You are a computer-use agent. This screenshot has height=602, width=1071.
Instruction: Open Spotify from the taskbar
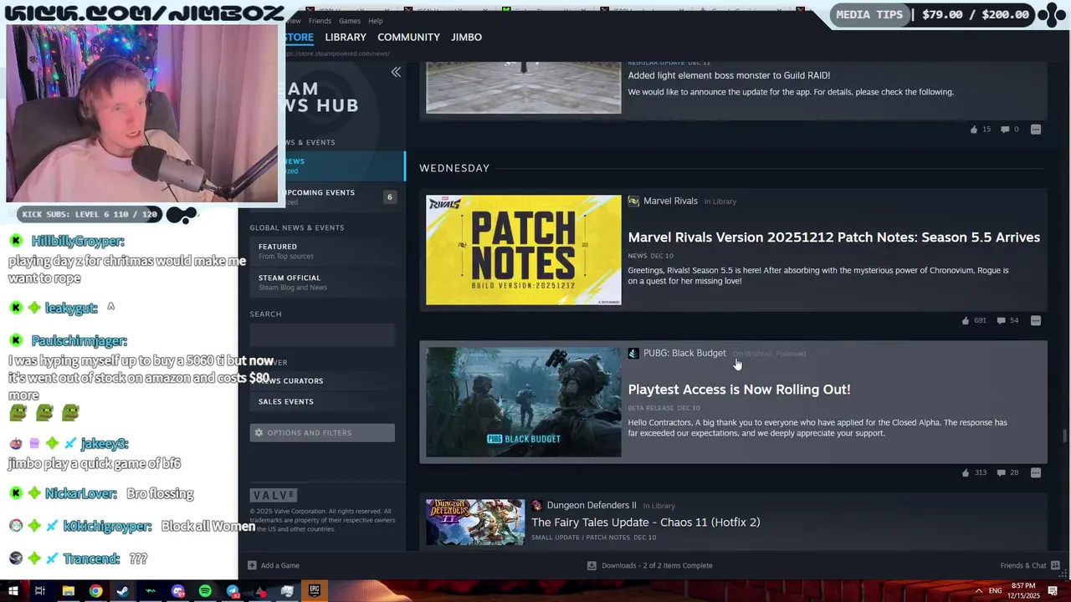[x=205, y=591]
